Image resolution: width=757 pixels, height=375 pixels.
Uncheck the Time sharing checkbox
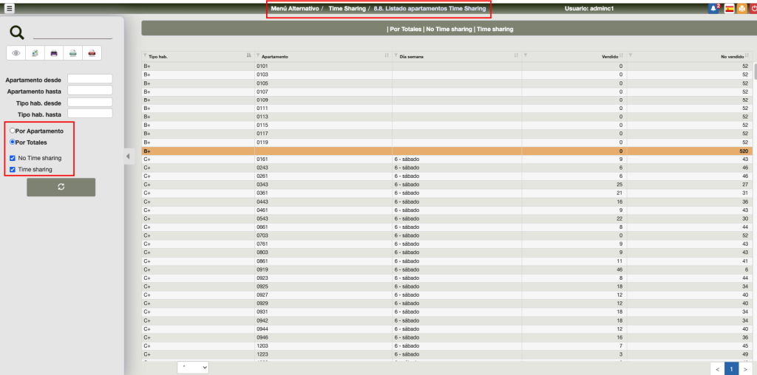[x=13, y=169]
